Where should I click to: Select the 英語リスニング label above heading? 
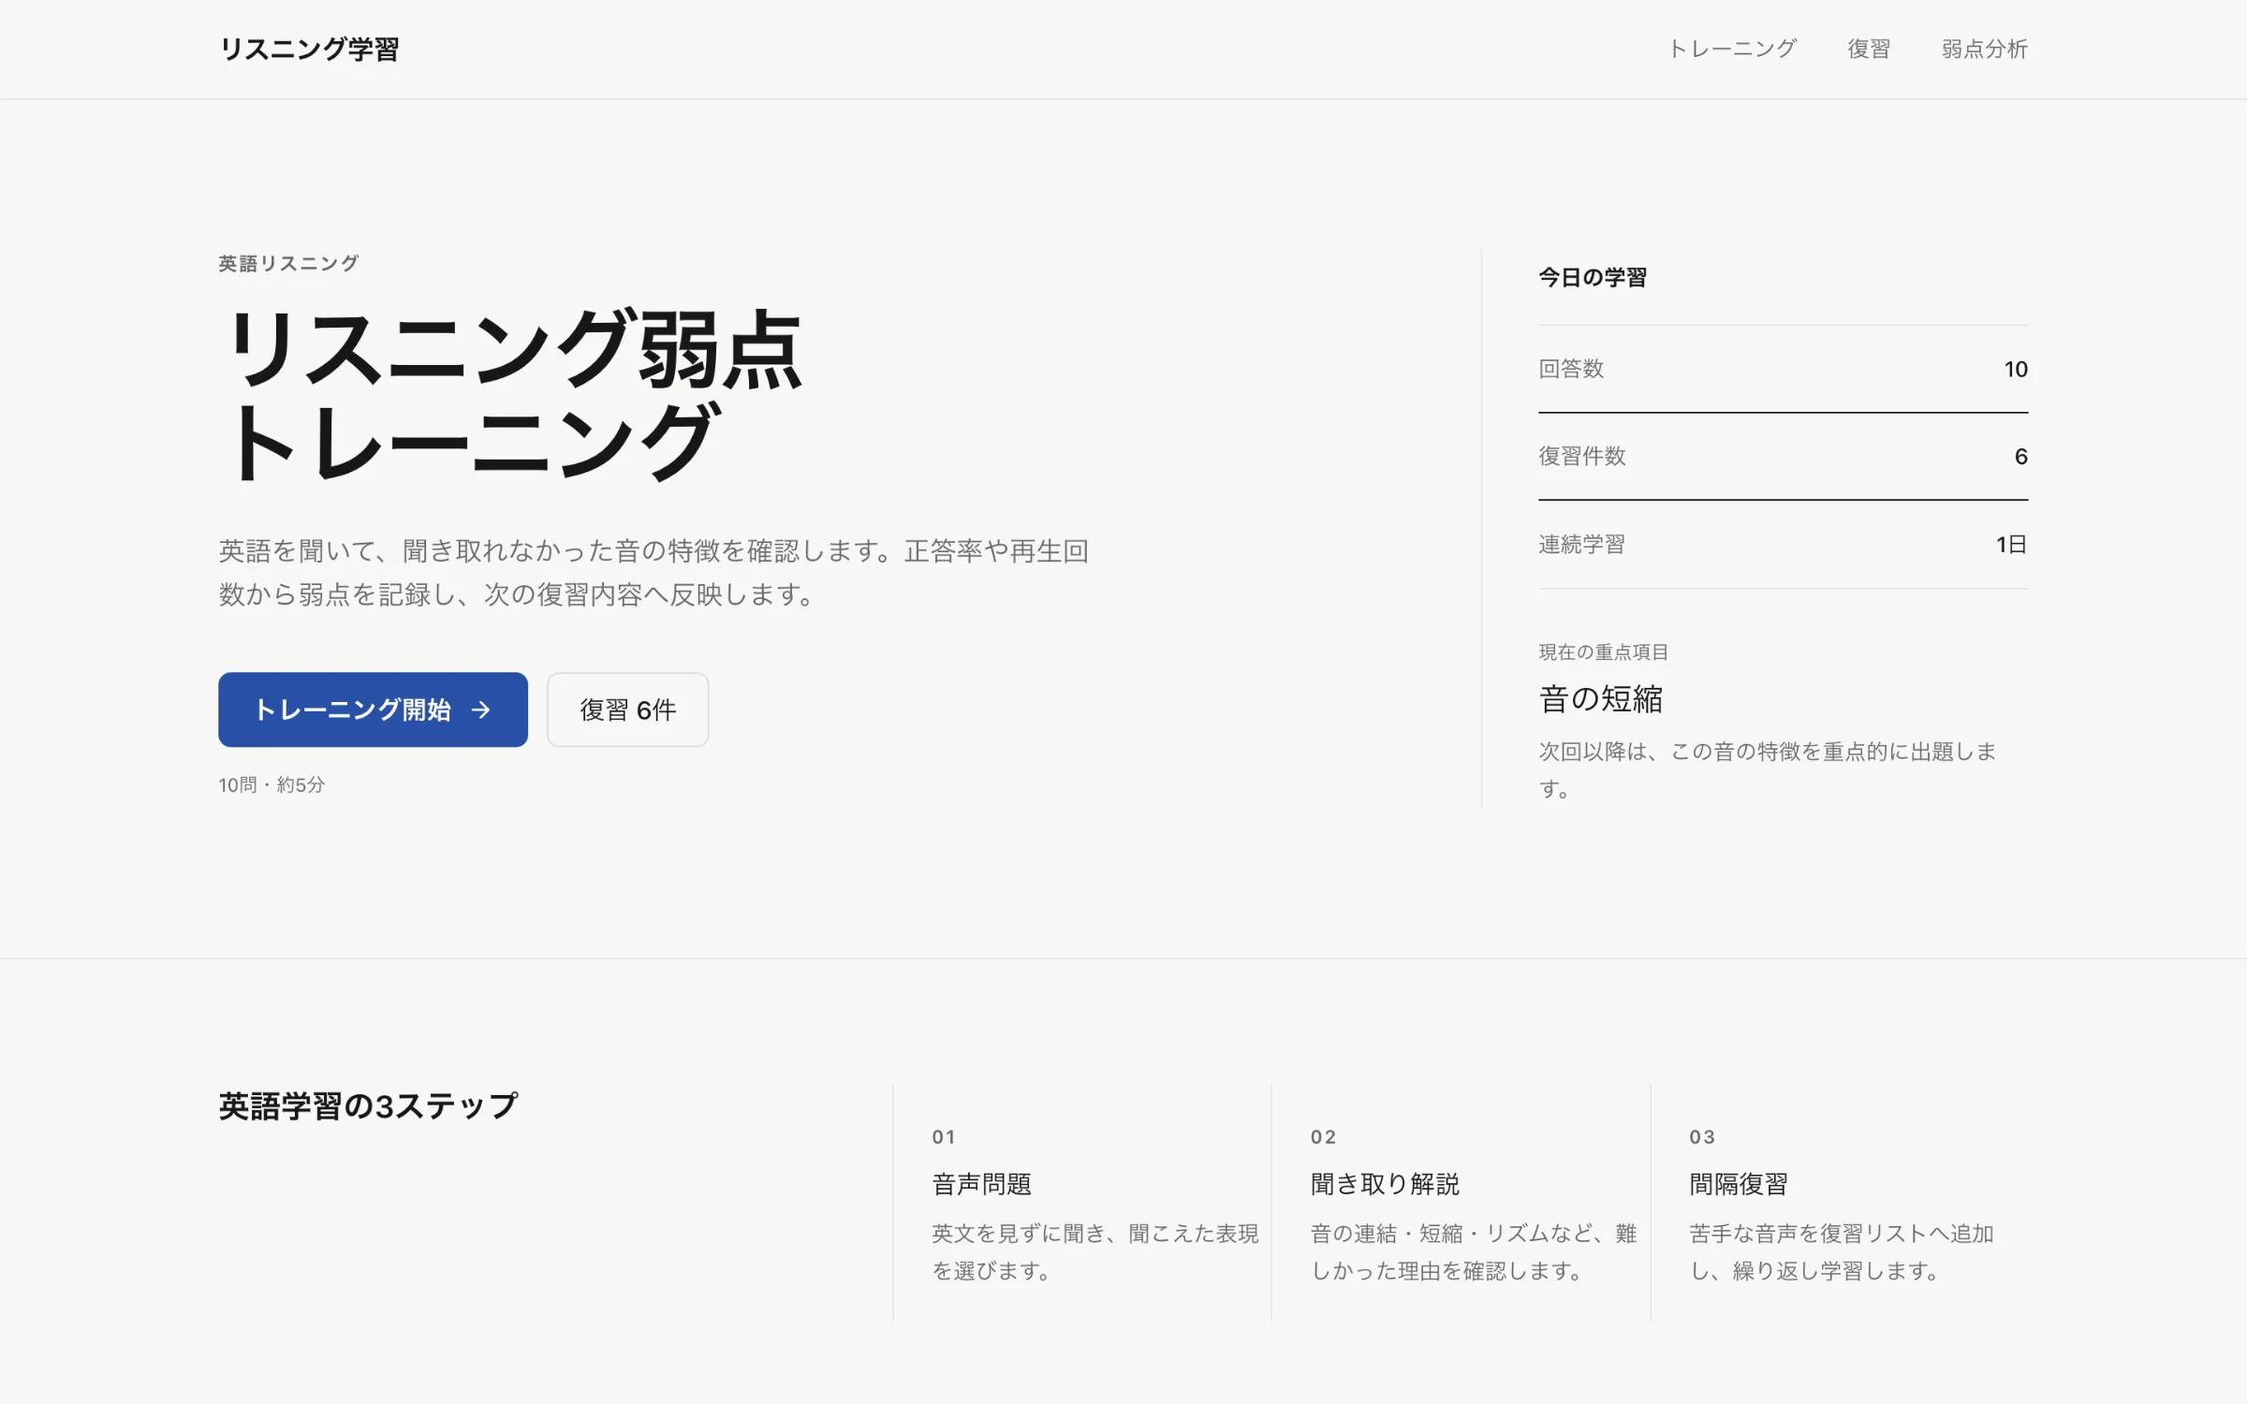(288, 263)
